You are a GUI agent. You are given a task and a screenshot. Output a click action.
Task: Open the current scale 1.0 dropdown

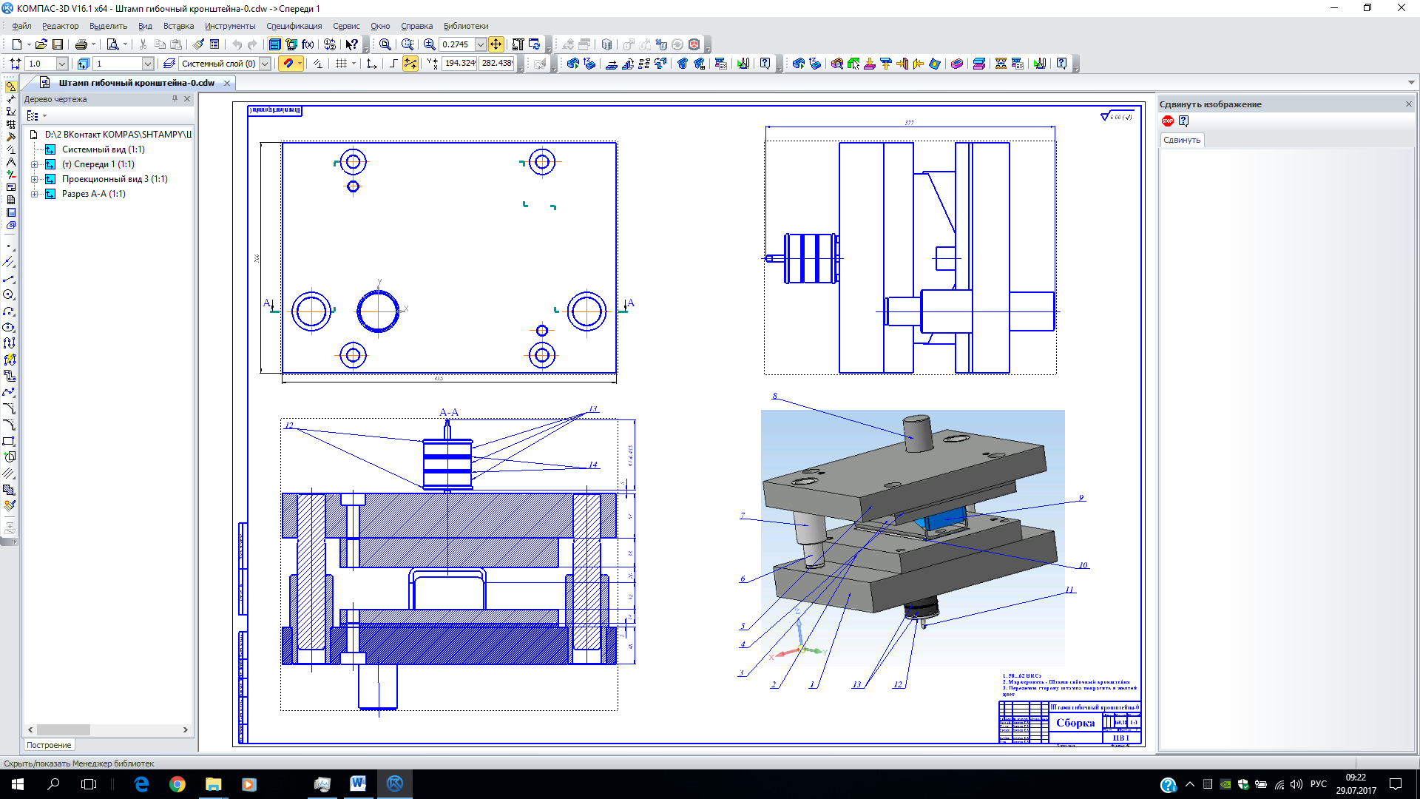62,64
